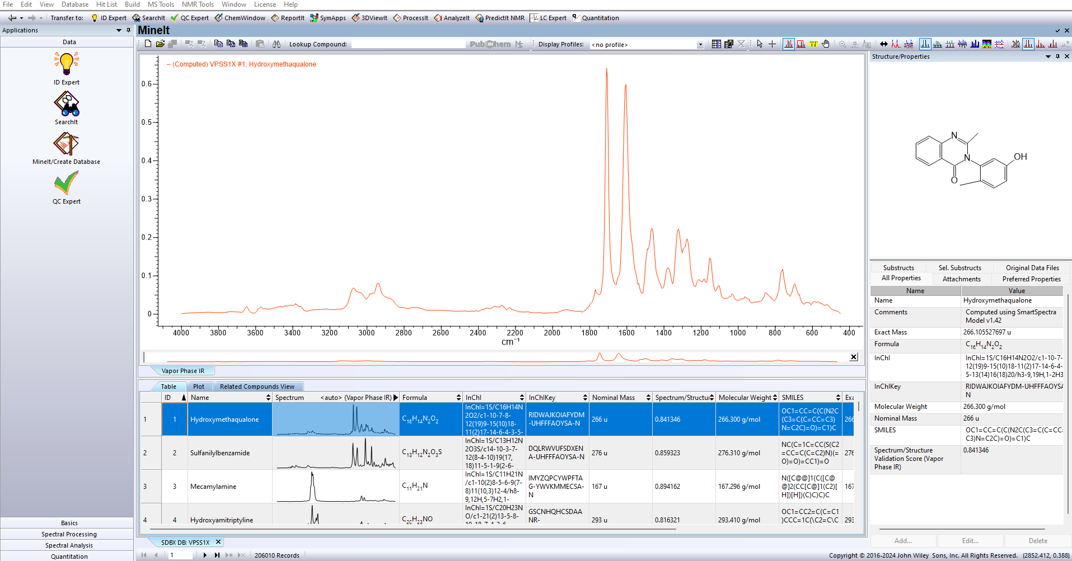
Task: Select the crosshair cursor tool
Action: pyautogui.click(x=772, y=44)
